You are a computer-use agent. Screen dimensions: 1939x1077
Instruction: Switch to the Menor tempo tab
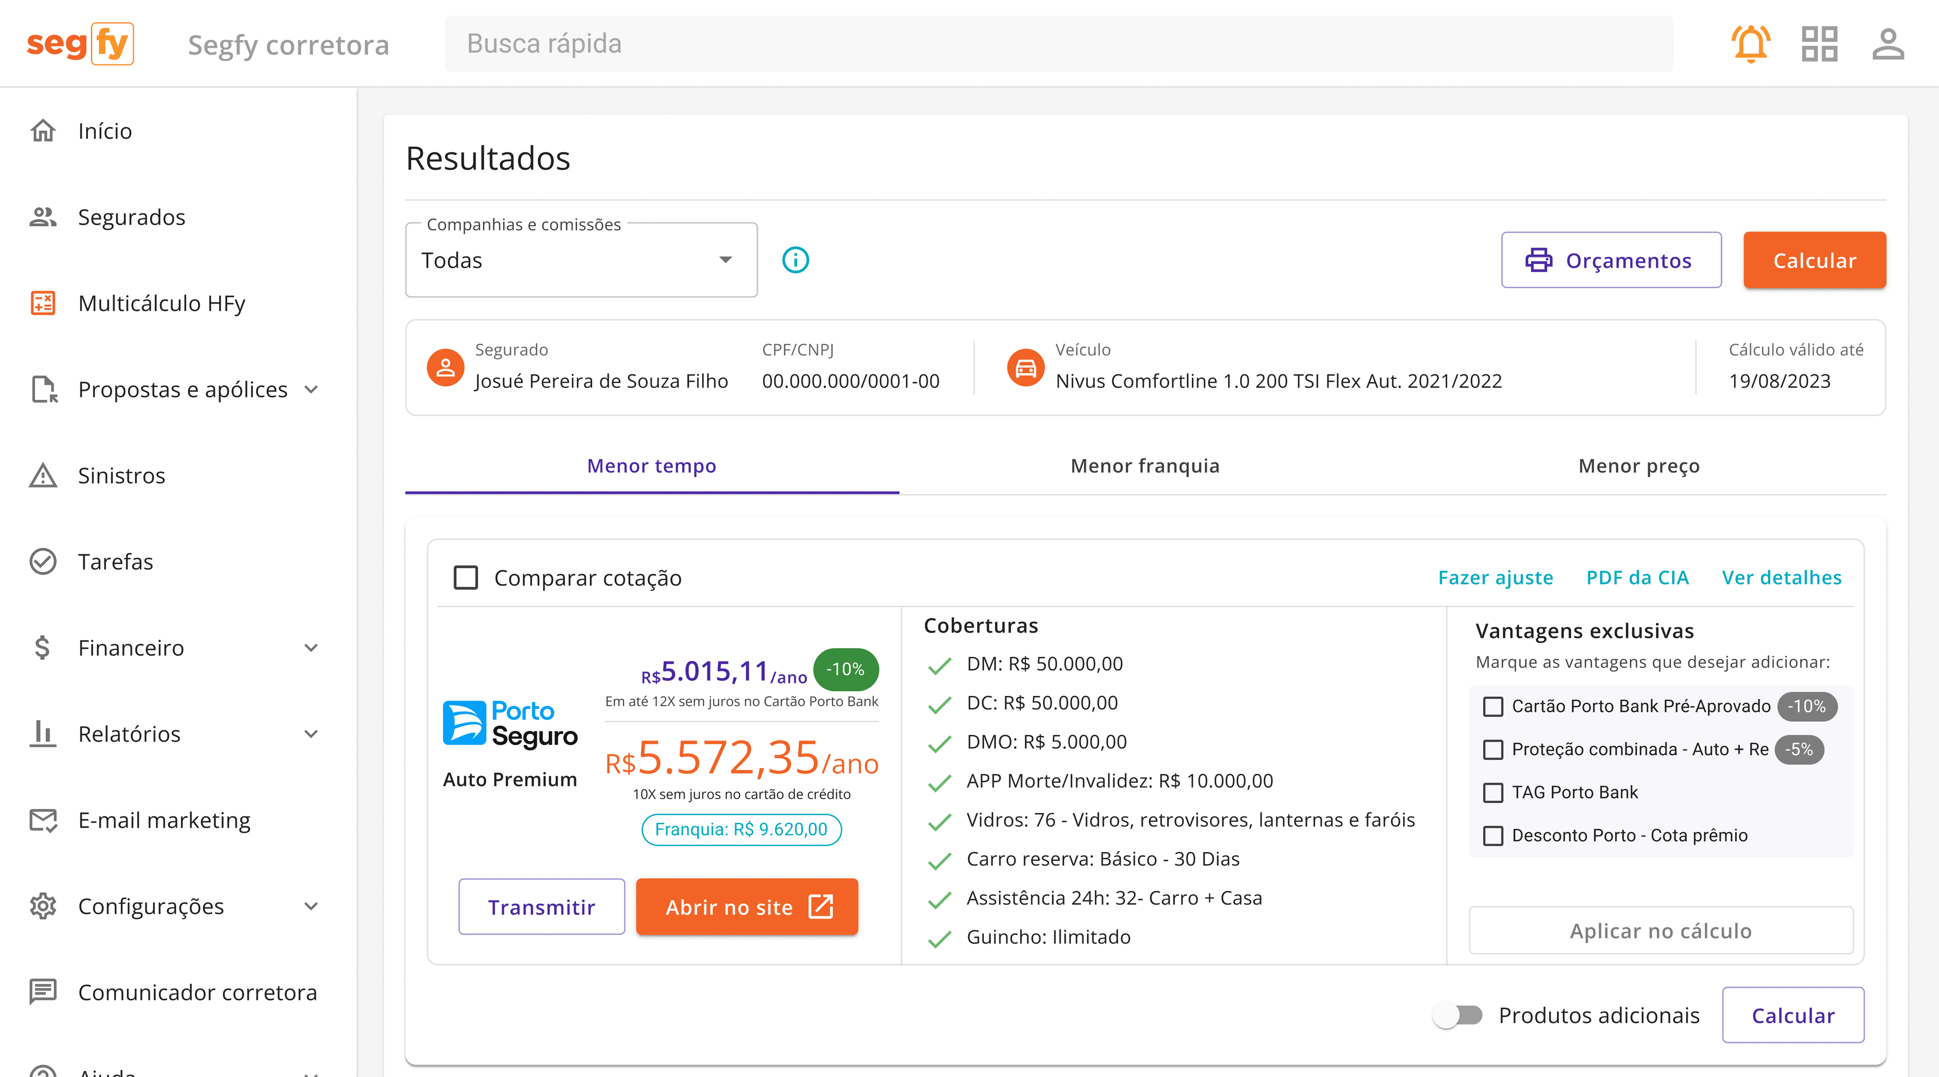(x=652, y=466)
